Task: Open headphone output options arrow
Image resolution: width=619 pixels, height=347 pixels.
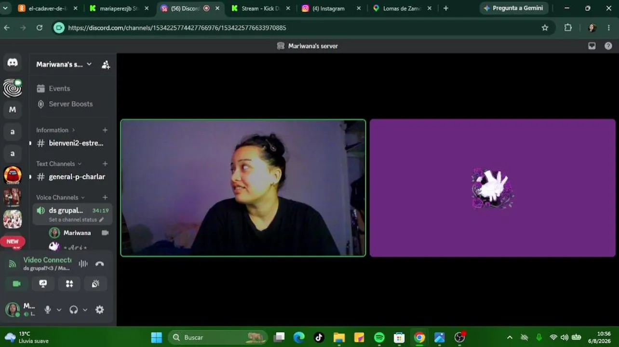Action: (x=85, y=310)
